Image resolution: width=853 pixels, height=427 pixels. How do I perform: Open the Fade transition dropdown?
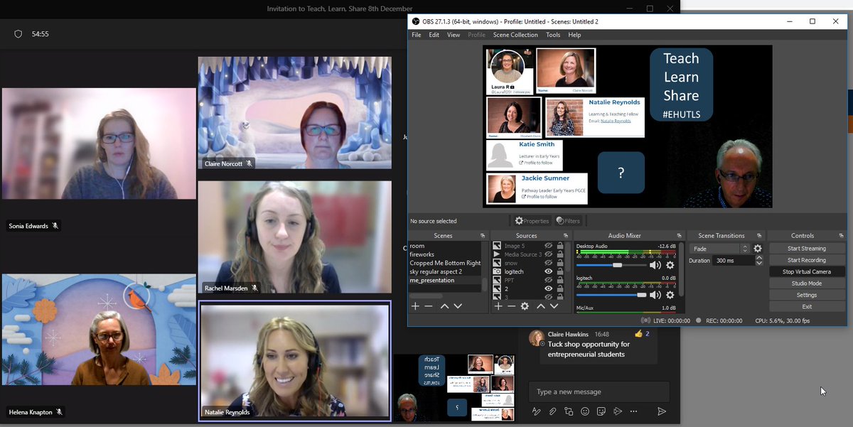(719, 249)
